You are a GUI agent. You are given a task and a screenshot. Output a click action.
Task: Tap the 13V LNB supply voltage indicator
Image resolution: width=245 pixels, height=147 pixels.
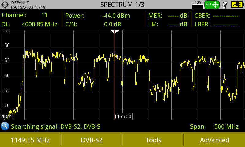[198, 5]
